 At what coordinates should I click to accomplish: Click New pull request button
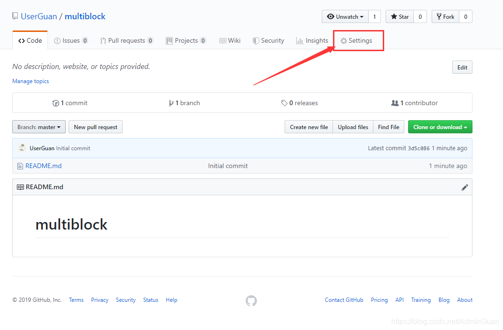(96, 127)
